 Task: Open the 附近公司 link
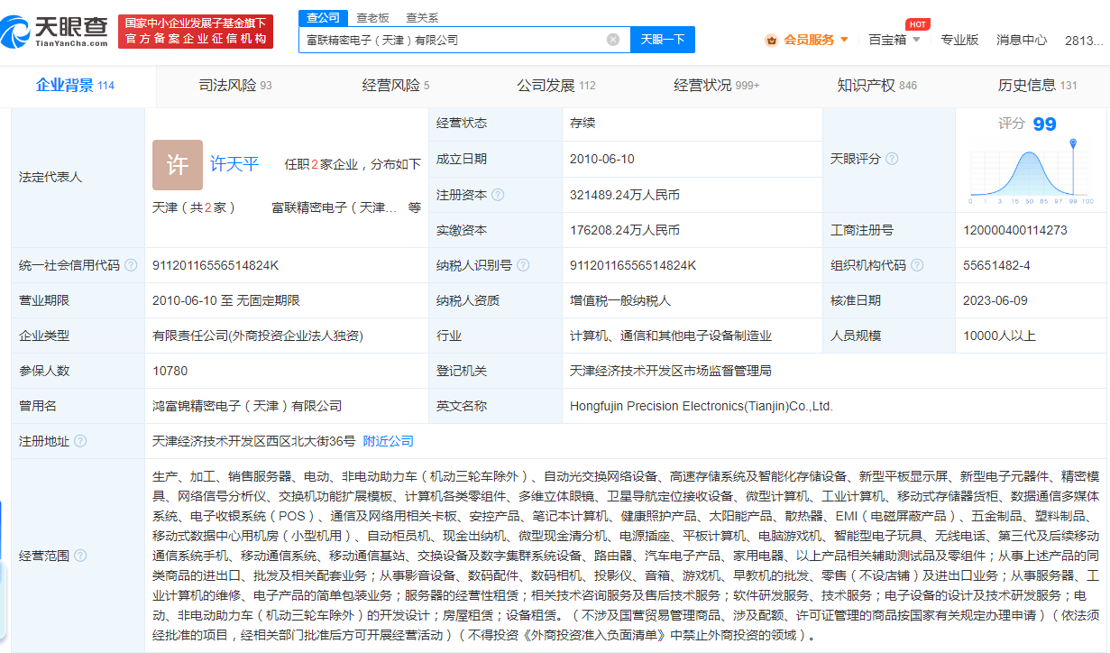point(389,441)
